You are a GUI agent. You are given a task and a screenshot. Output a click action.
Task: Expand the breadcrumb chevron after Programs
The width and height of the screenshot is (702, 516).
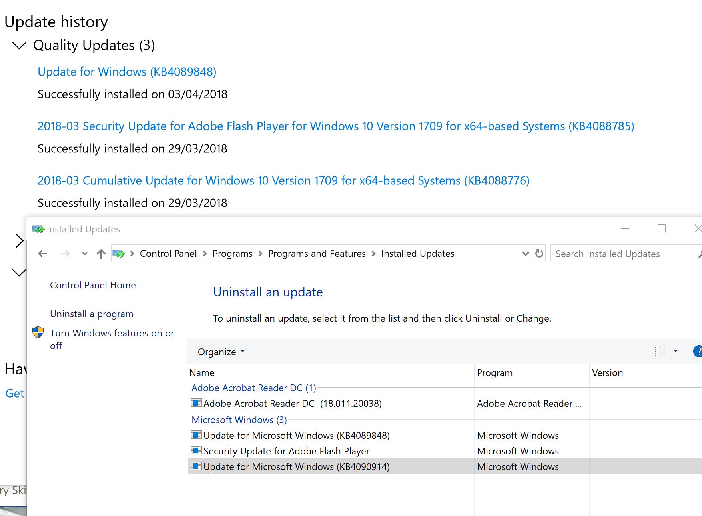click(x=260, y=254)
